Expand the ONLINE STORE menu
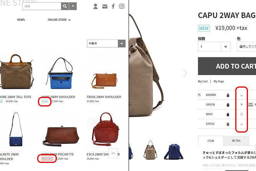 click(x=59, y=20)
